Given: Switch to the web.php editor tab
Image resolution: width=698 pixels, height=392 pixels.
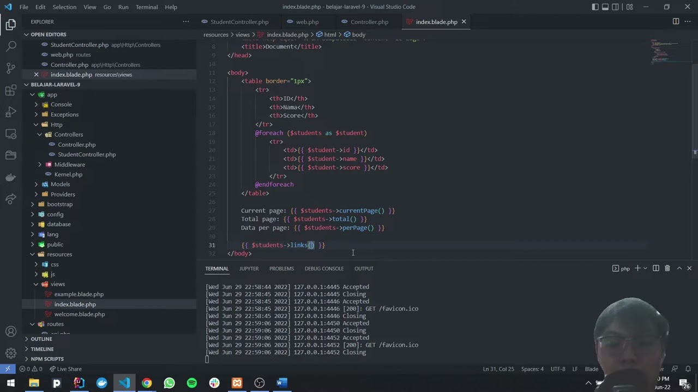Looking at the screenshot, I should click(307, 22).
